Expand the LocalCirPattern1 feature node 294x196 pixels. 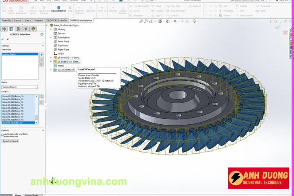click(51, 70)
